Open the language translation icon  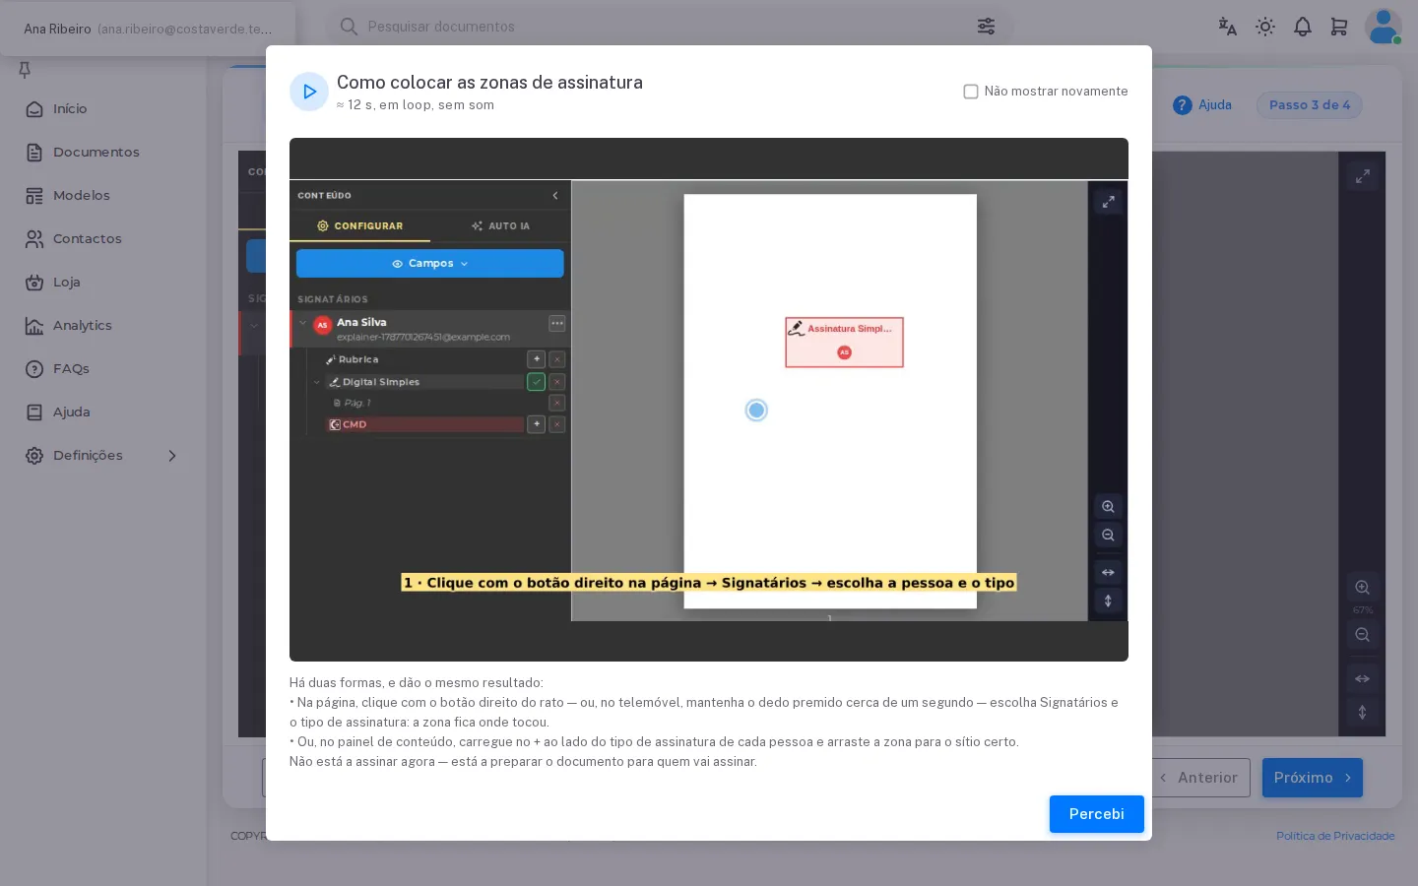(1227, 27)
